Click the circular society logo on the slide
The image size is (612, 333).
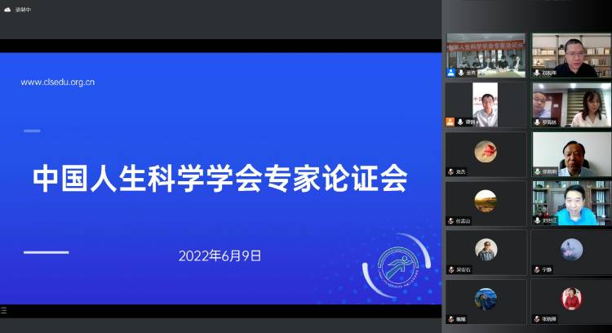click(398, 267)
